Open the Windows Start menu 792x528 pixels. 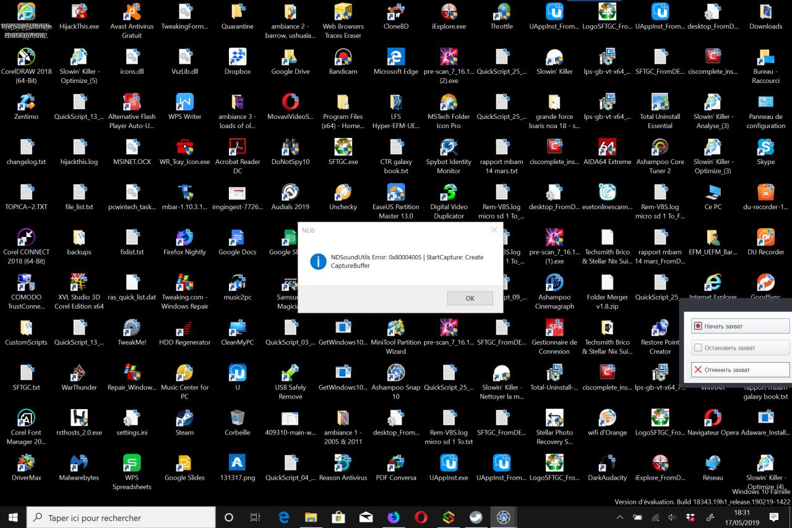click(14, 517)
